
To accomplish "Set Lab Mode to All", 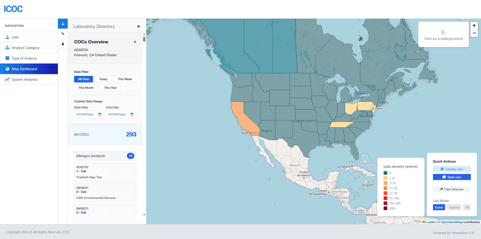I will point(467,207).
